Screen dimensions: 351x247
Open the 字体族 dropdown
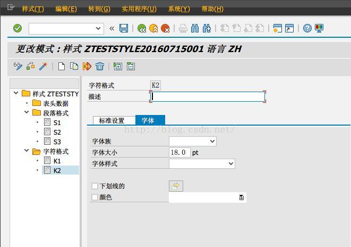212,142
